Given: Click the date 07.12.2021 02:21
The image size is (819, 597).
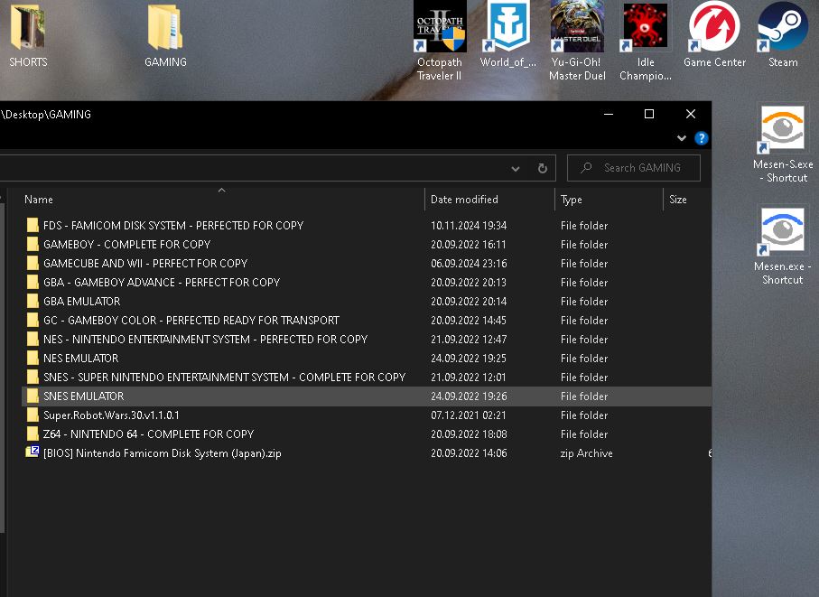Looking at the screenshot, I should tap(469, 415).
